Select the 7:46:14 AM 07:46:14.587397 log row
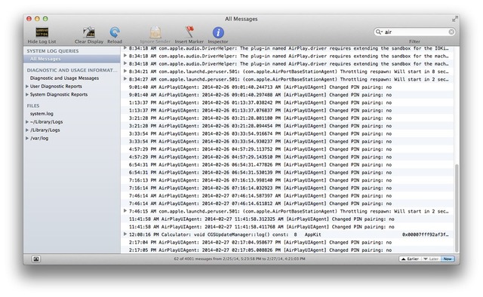The image size is (483, 297). pos(288,196)
